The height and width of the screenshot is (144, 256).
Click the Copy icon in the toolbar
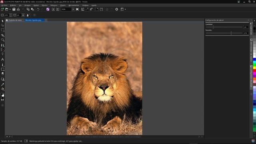point(28,9)
